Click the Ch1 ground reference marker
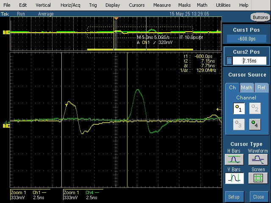This screenshot has height=203, width=271. (6, 126)
